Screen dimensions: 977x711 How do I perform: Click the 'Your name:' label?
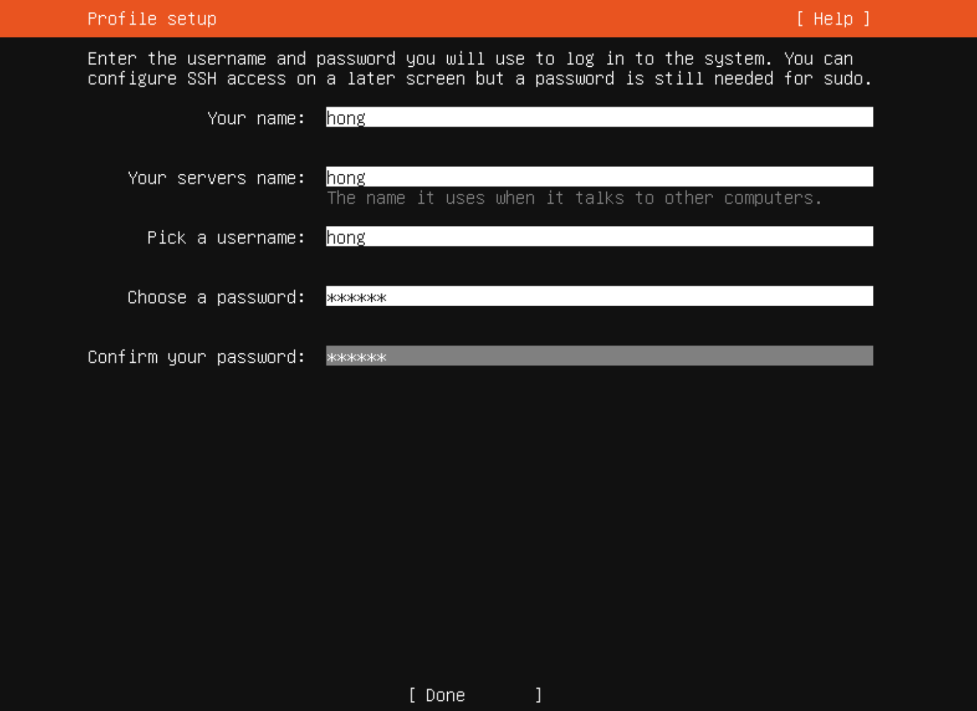[x=256, y=118]
